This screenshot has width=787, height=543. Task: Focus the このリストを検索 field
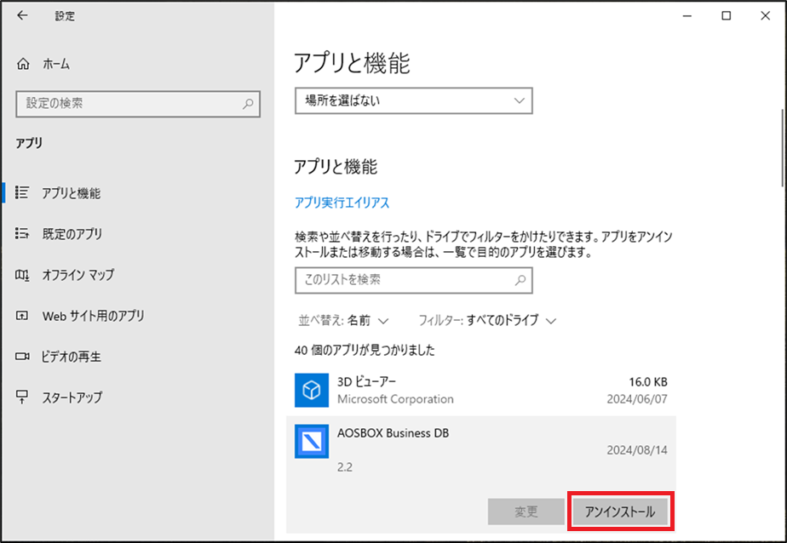click(414, 280)
